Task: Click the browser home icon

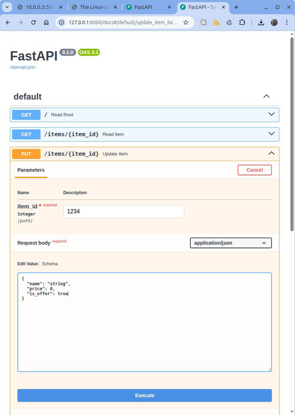Action: pyautogui.click(x=46, y=22)
